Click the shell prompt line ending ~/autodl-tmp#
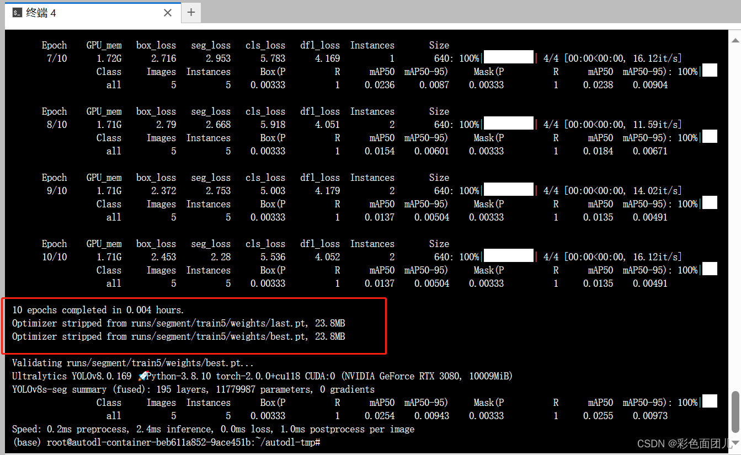Image resolution: width=741 pixels, height=455 pixels. [x=167, y=442]
